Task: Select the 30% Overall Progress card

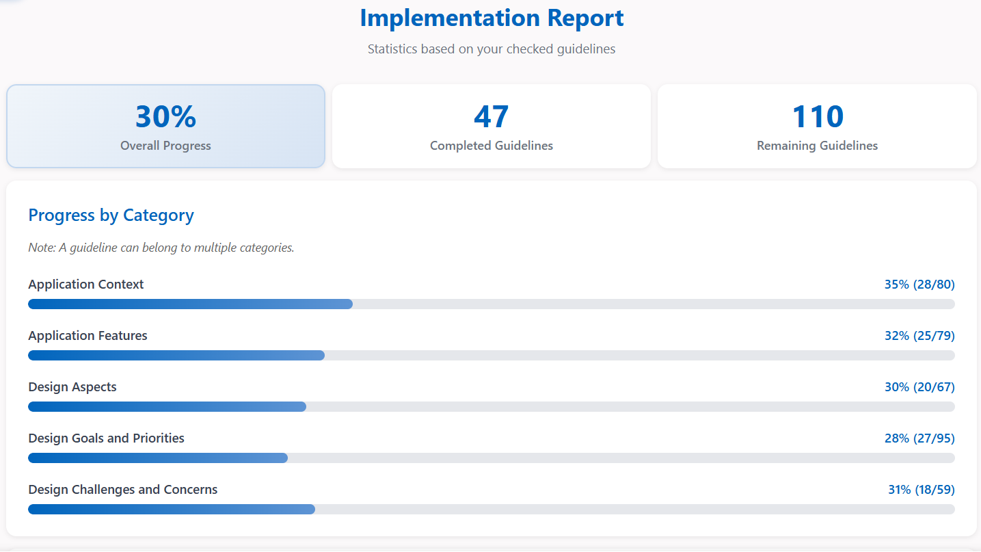Action: [x=165, y=126]
